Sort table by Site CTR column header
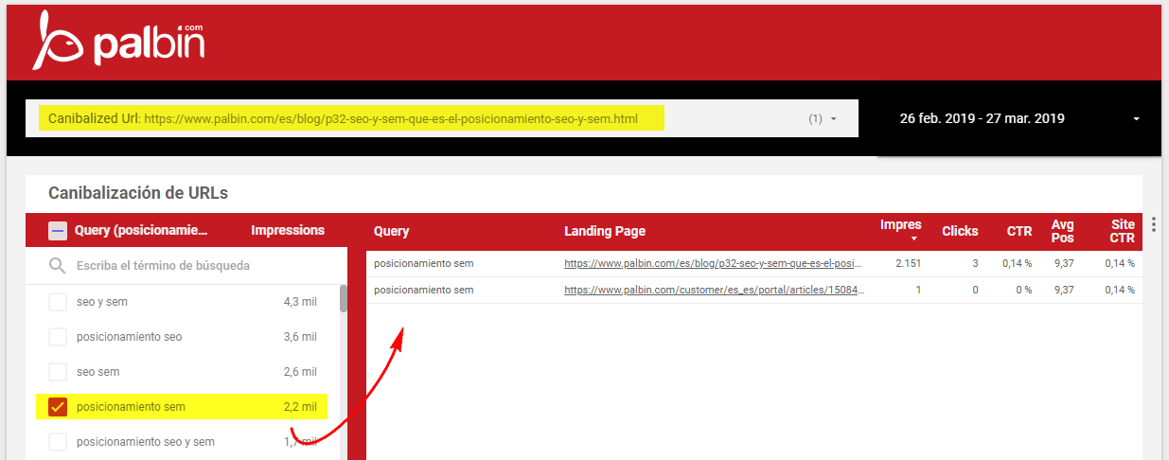 [x=1123, y=231]
